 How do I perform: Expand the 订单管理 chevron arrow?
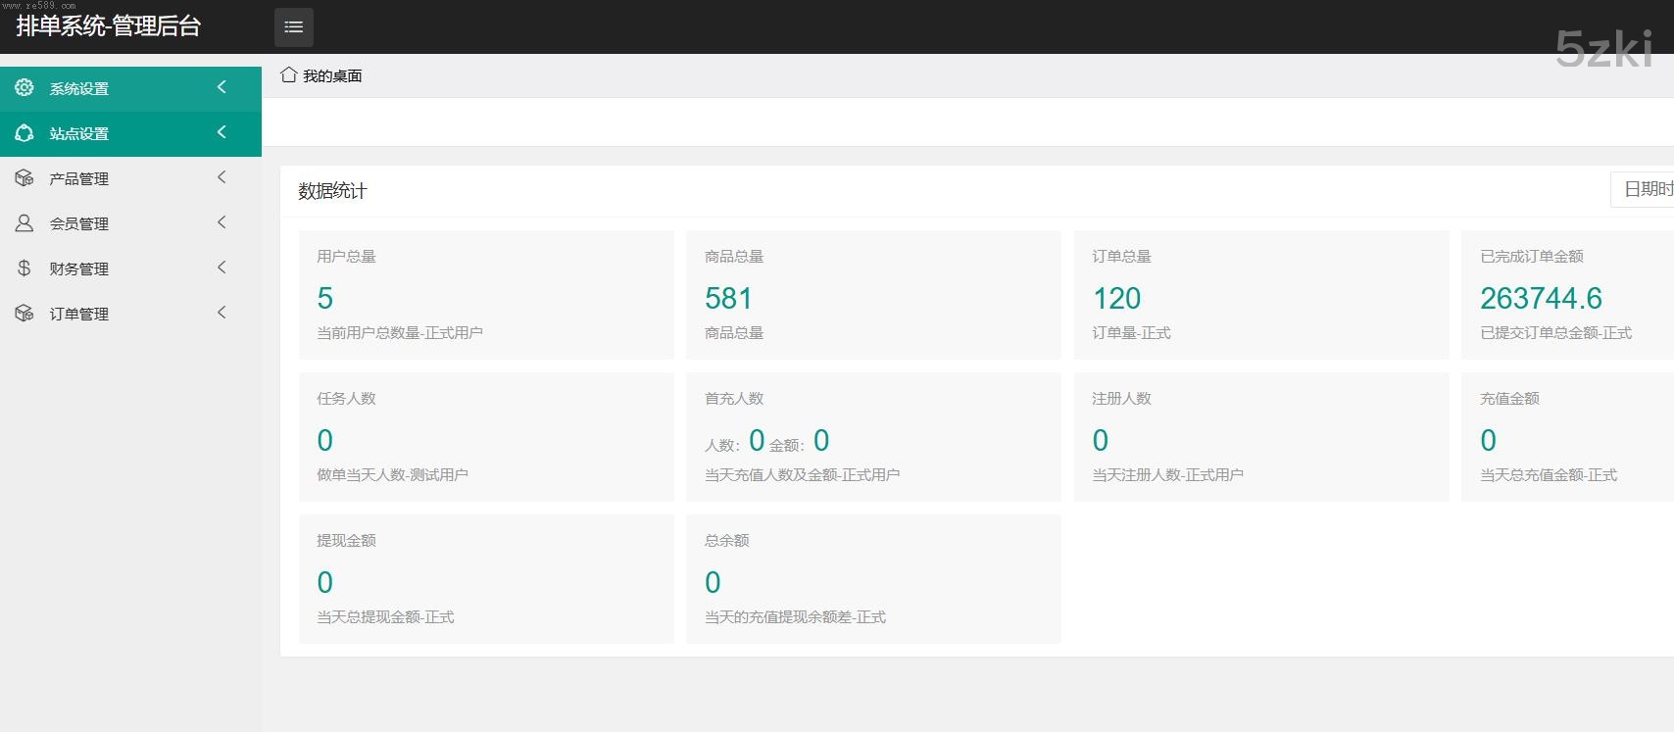tap(222, 313)
